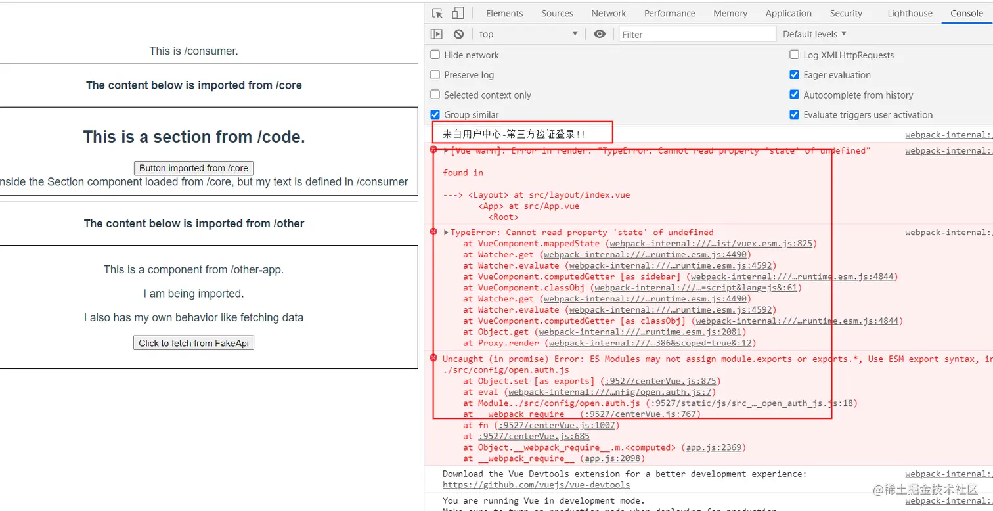Open the top context dropdown
Viewport: 993px width, 511px height.
[528, 34]
